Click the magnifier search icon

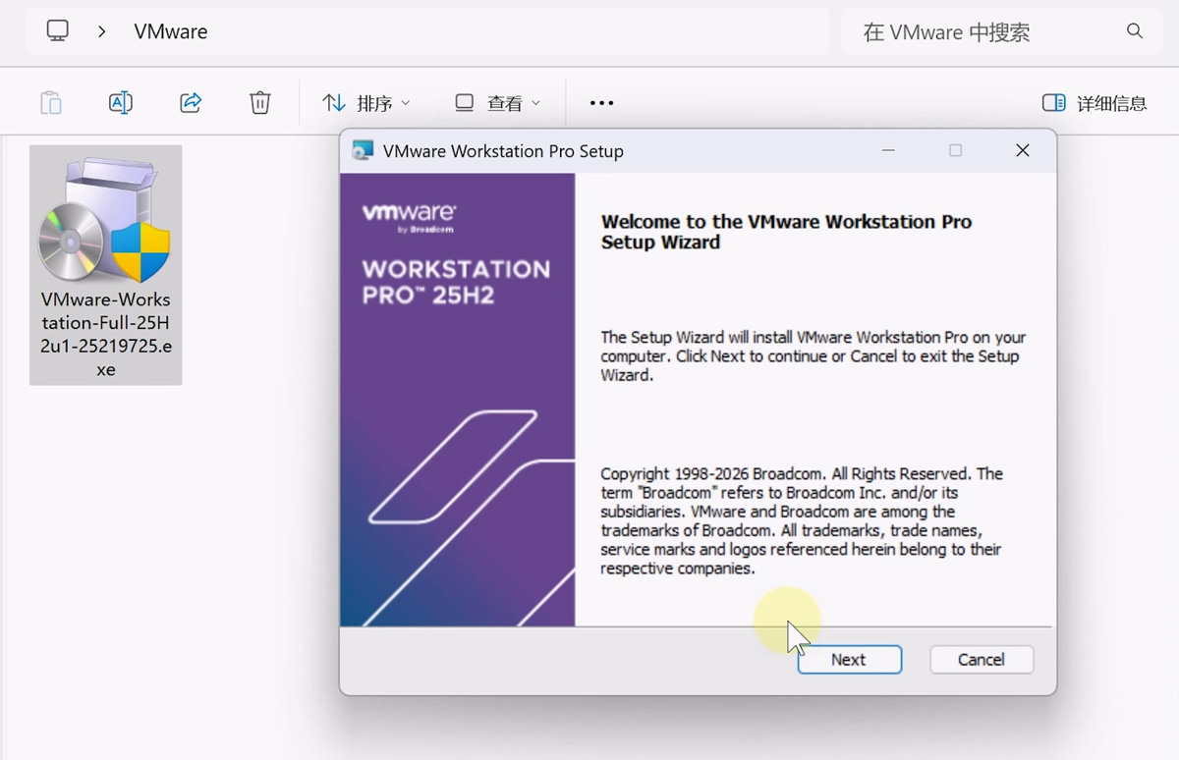[x=1135, y=31]
